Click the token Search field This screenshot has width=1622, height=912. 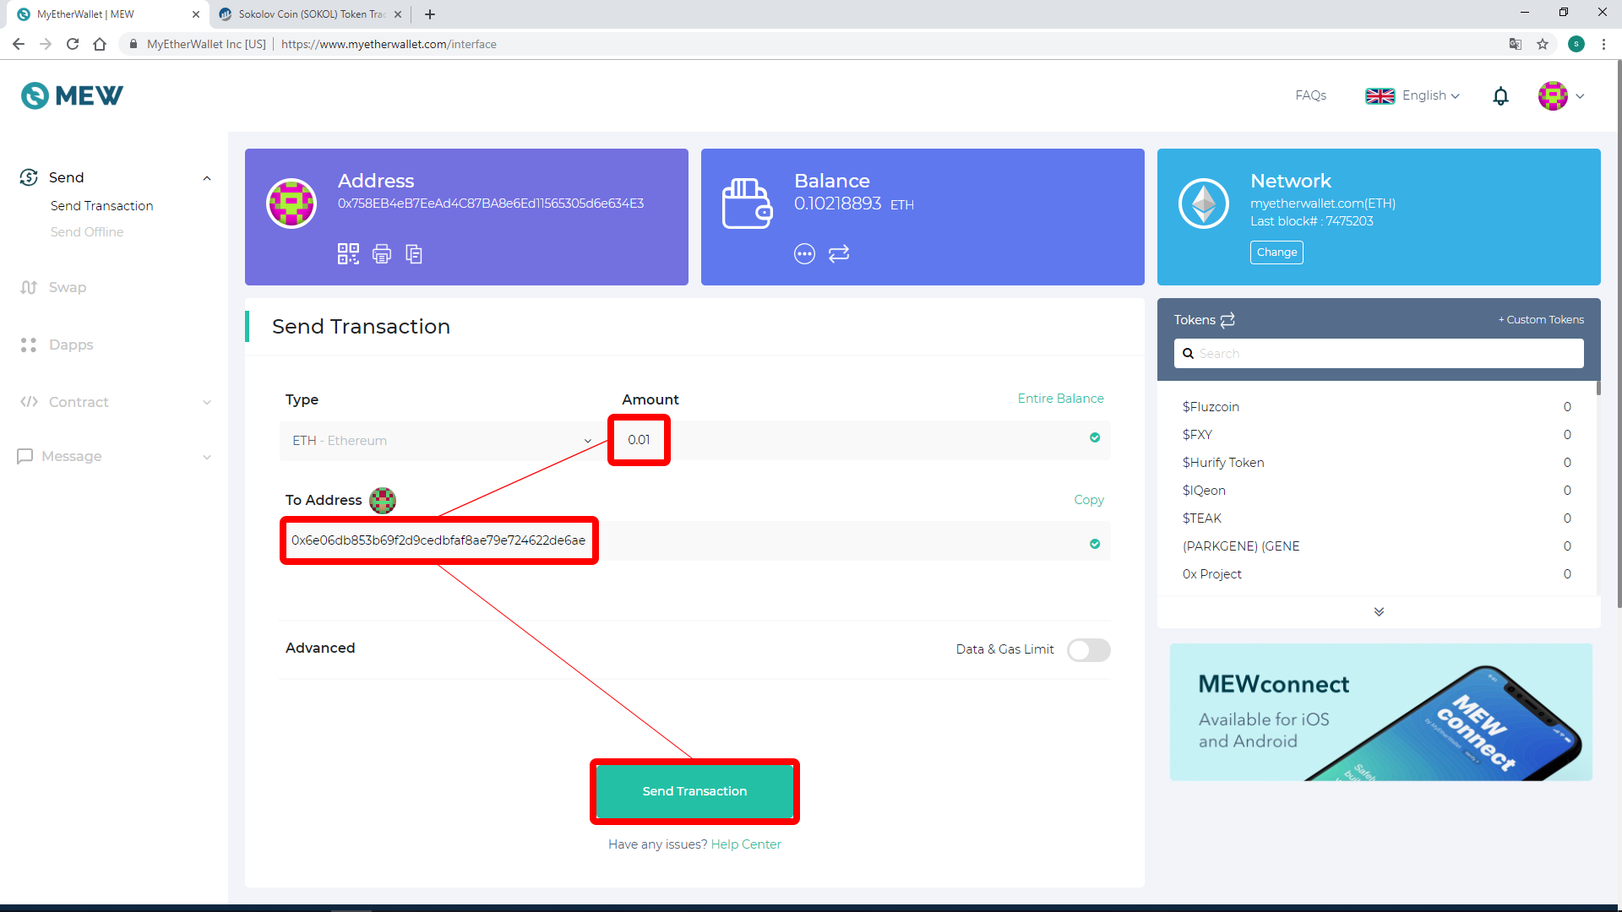(1379, 354)
